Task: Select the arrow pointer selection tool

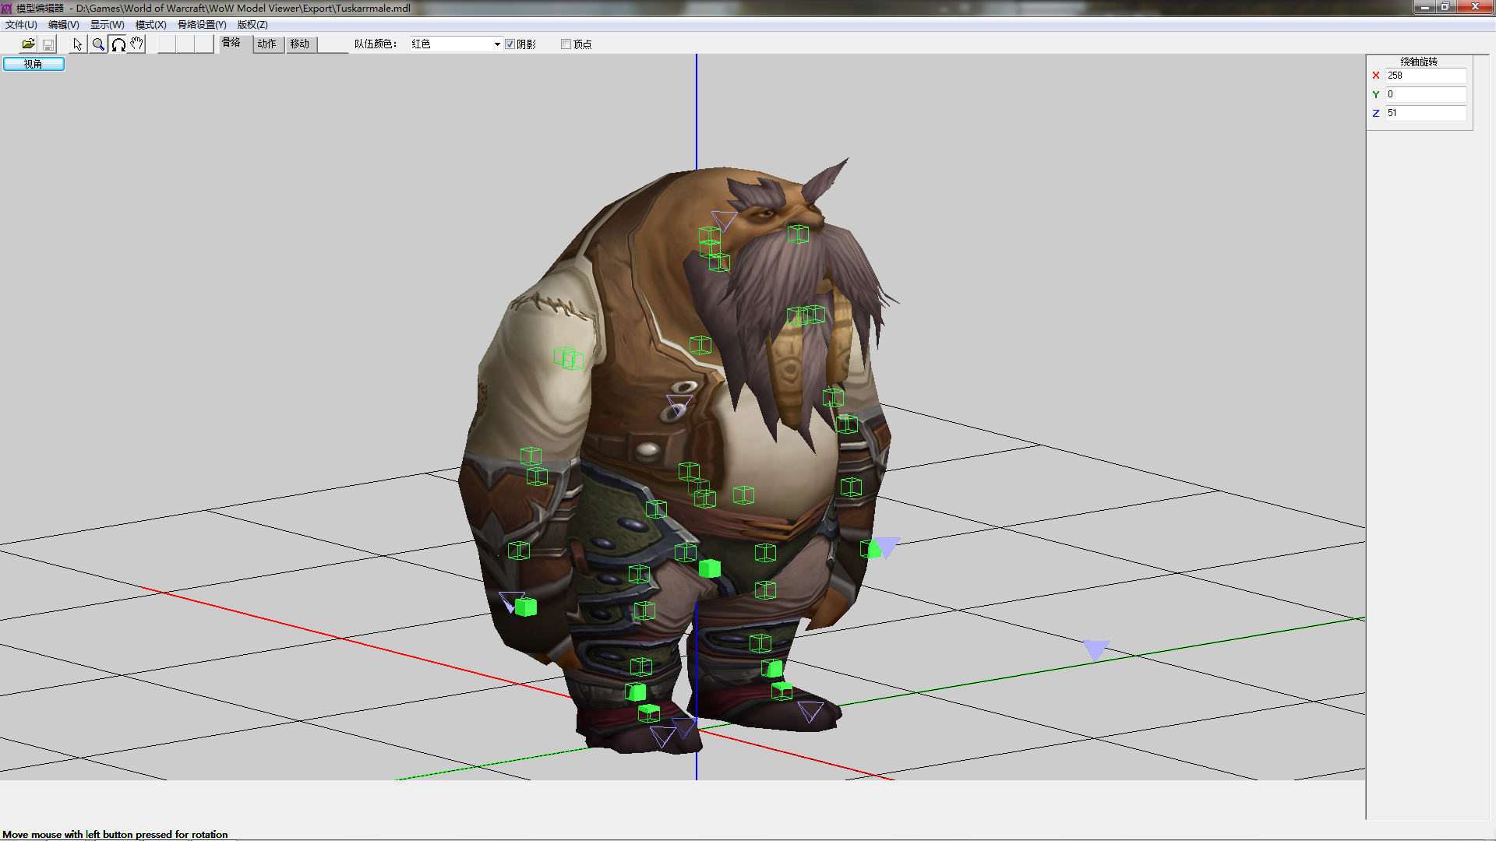Action: 78,44
